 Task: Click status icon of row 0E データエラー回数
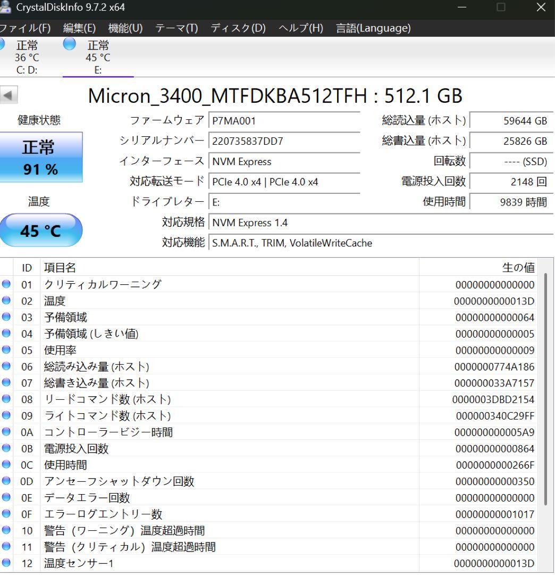pyautogui.click(x=6, y=497)
